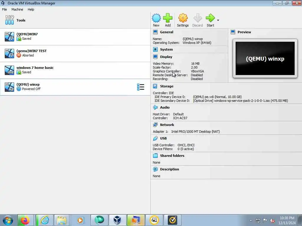Viewport: 302px width, 226px height.
Task: Click the General section icon
Action: tap(155, 32)
